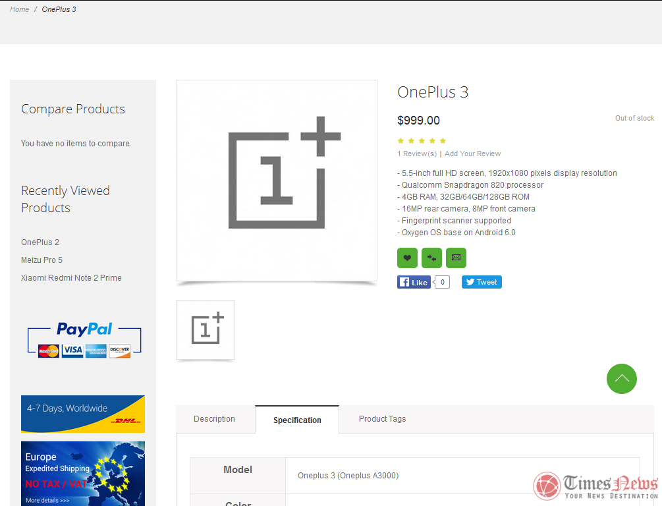Click Add Your Review link
Viewport: 662px width, 506px height.
point(472,154)
